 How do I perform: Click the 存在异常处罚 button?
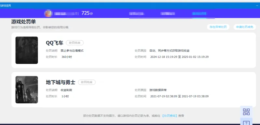[218, 27]
